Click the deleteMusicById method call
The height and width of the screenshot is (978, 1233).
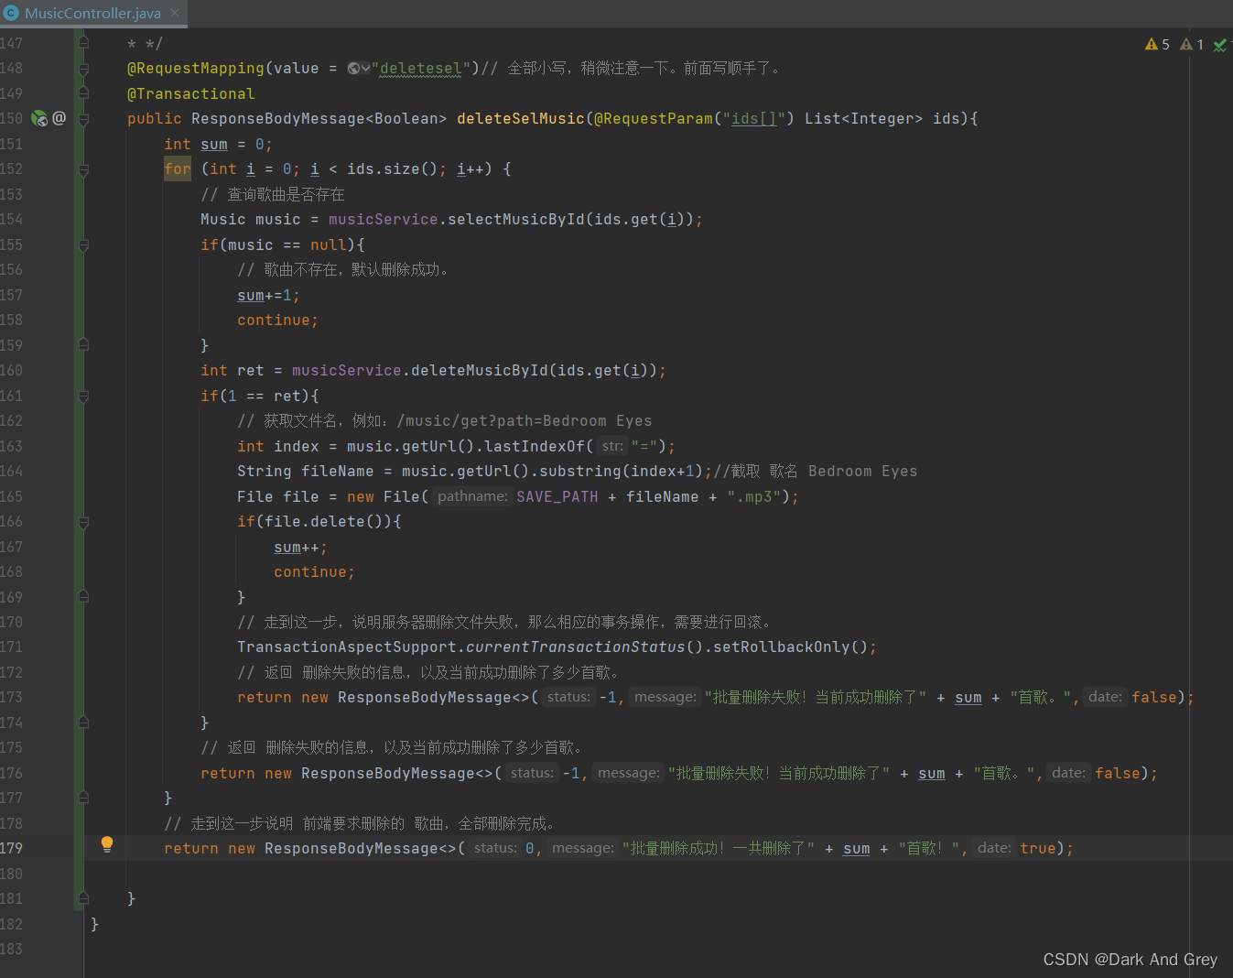click(480, 370)
